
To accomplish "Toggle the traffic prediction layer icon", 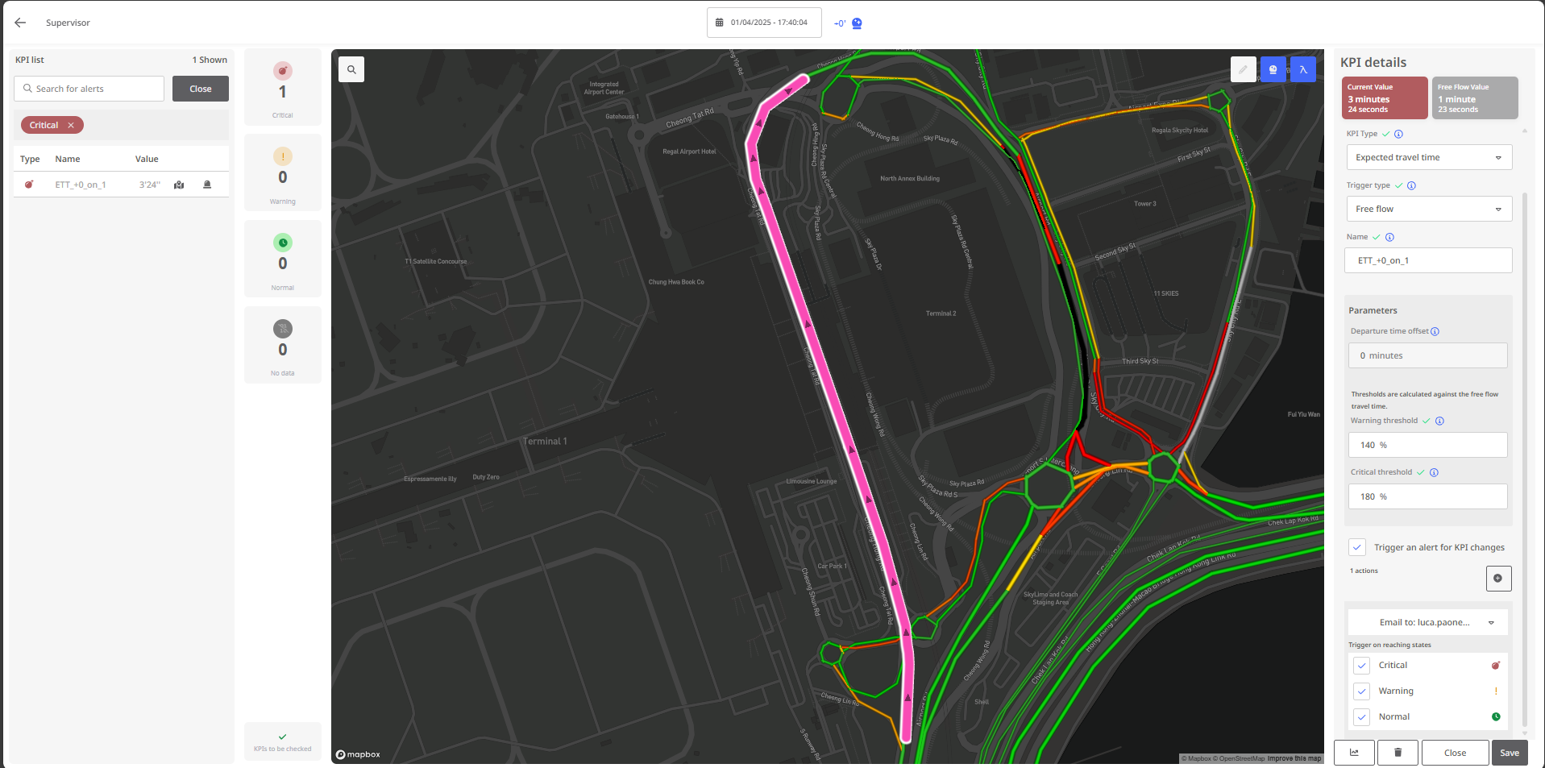I will point(1273,69).
